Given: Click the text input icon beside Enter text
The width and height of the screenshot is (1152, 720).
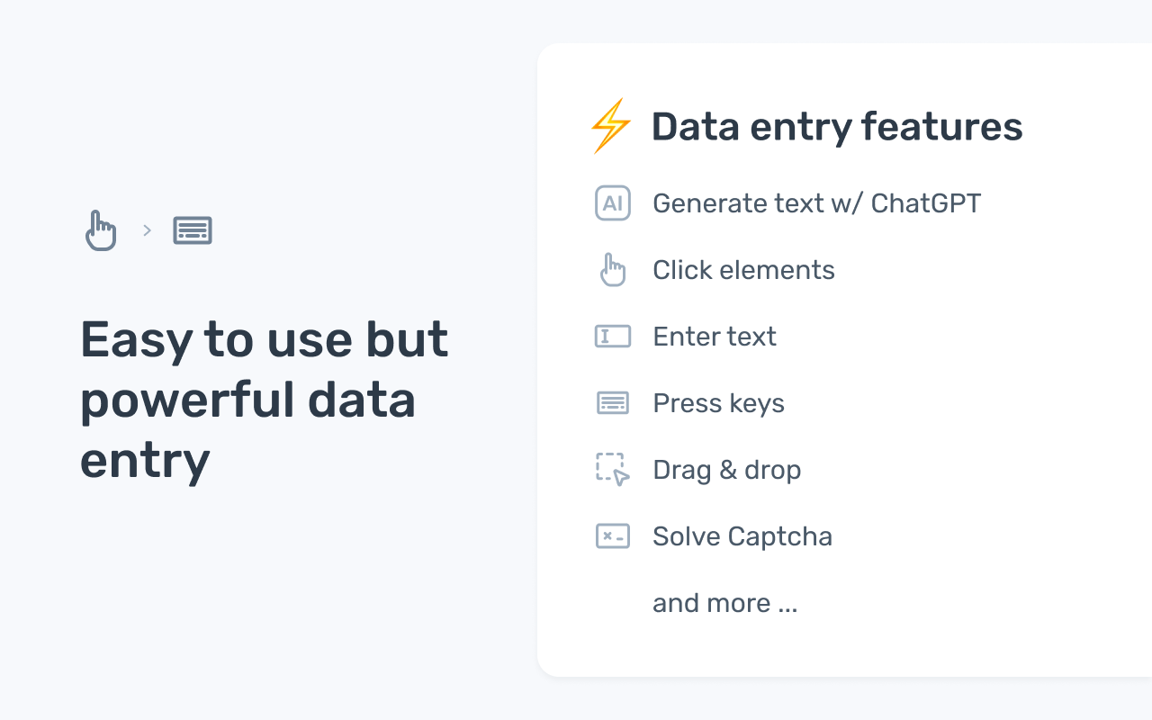Looking at the screenshot, I should pos(613,337).
